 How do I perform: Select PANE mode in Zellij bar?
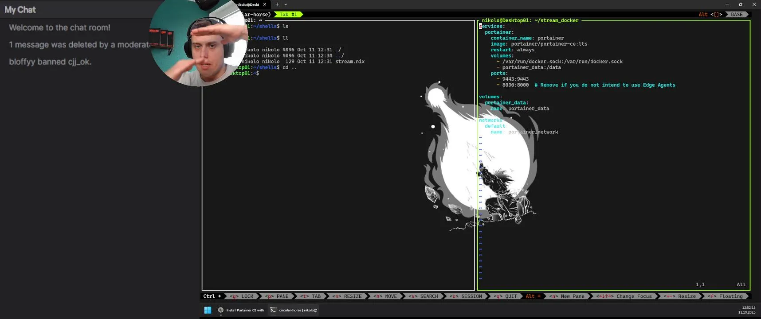coord(277,296)
